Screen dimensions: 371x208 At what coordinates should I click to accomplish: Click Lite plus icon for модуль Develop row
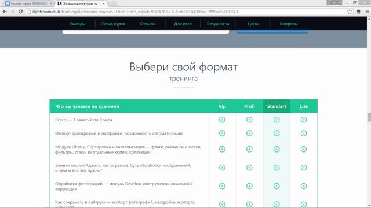click(x=304, y=186)
